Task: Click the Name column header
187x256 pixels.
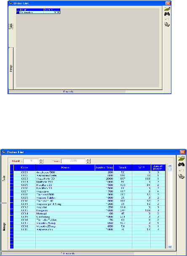Action: tap(65, 167)
